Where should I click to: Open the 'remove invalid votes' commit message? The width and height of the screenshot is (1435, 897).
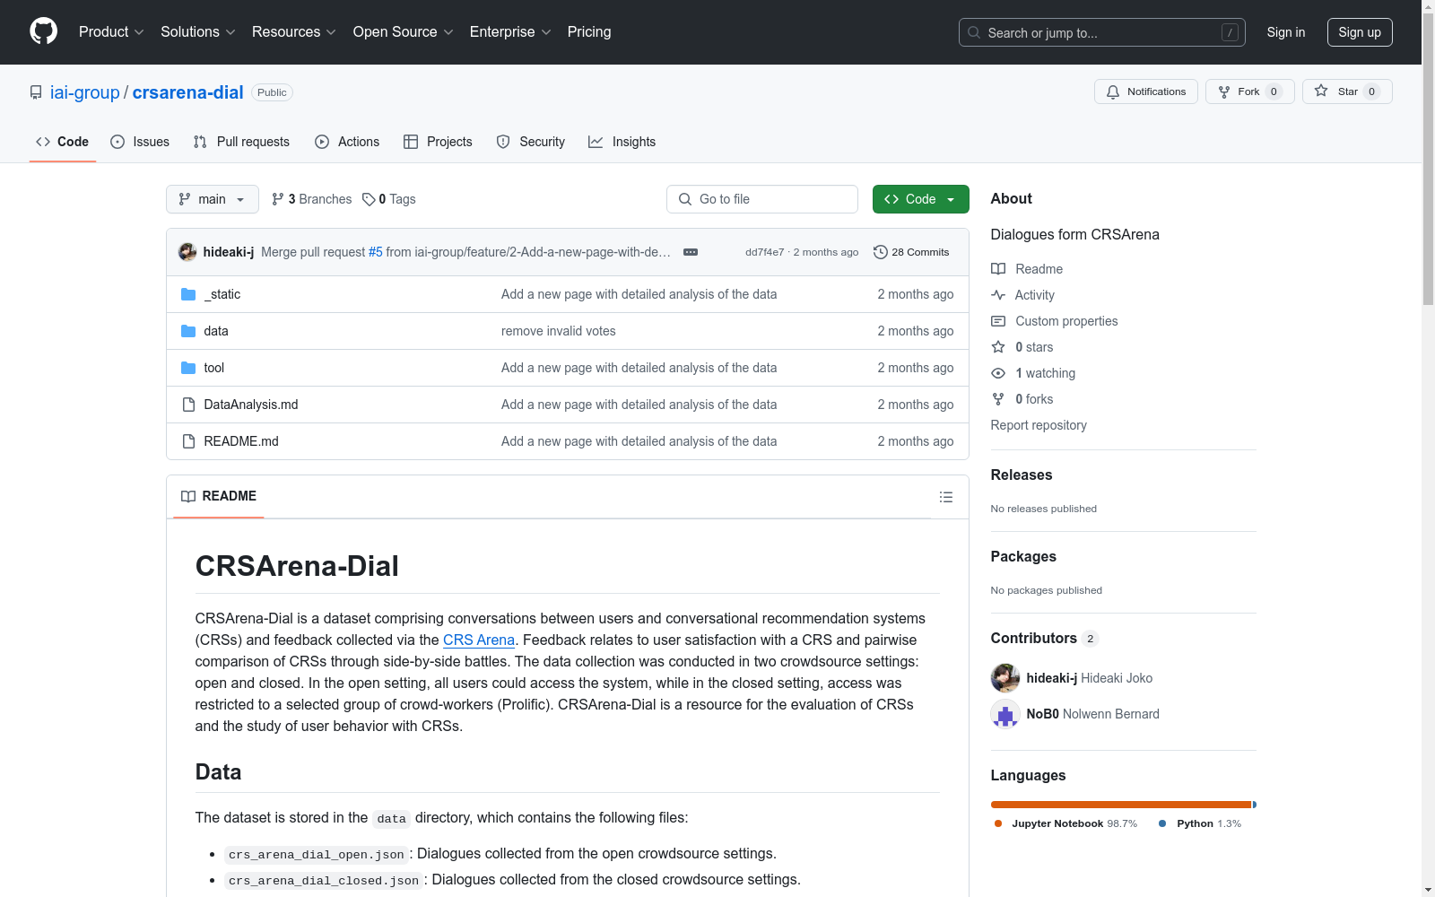[559, 331]
